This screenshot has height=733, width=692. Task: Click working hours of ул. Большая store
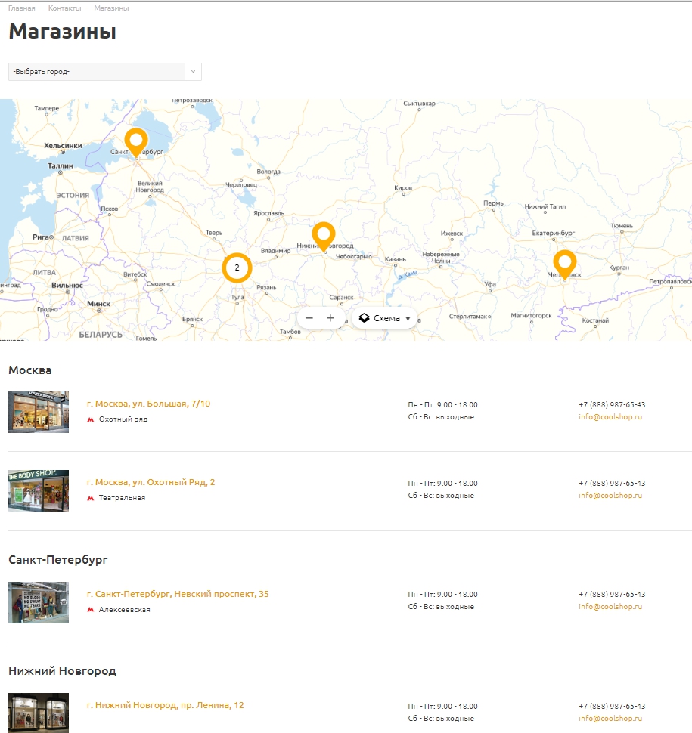coord(442,410)
